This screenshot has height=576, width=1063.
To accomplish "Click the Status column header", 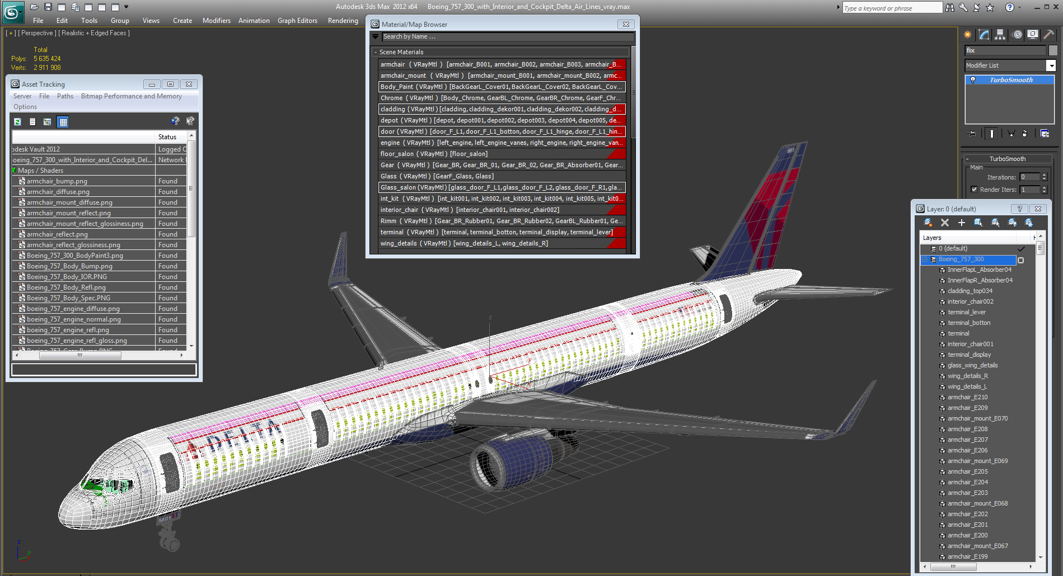I will 171,136.
